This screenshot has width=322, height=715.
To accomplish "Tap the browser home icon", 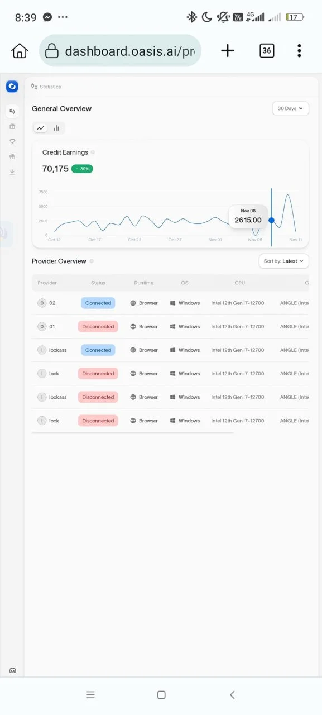I will pos(20,51).
